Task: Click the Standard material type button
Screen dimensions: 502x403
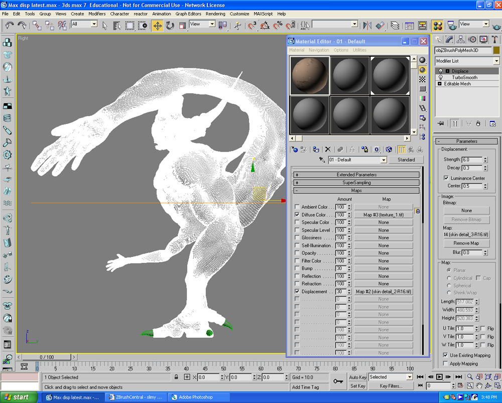Action: tap(406, 160)
